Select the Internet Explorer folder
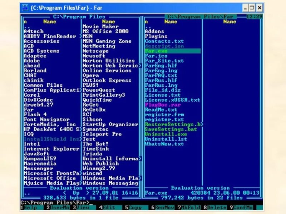Screen dimensions: 286x214 point(51,149)
